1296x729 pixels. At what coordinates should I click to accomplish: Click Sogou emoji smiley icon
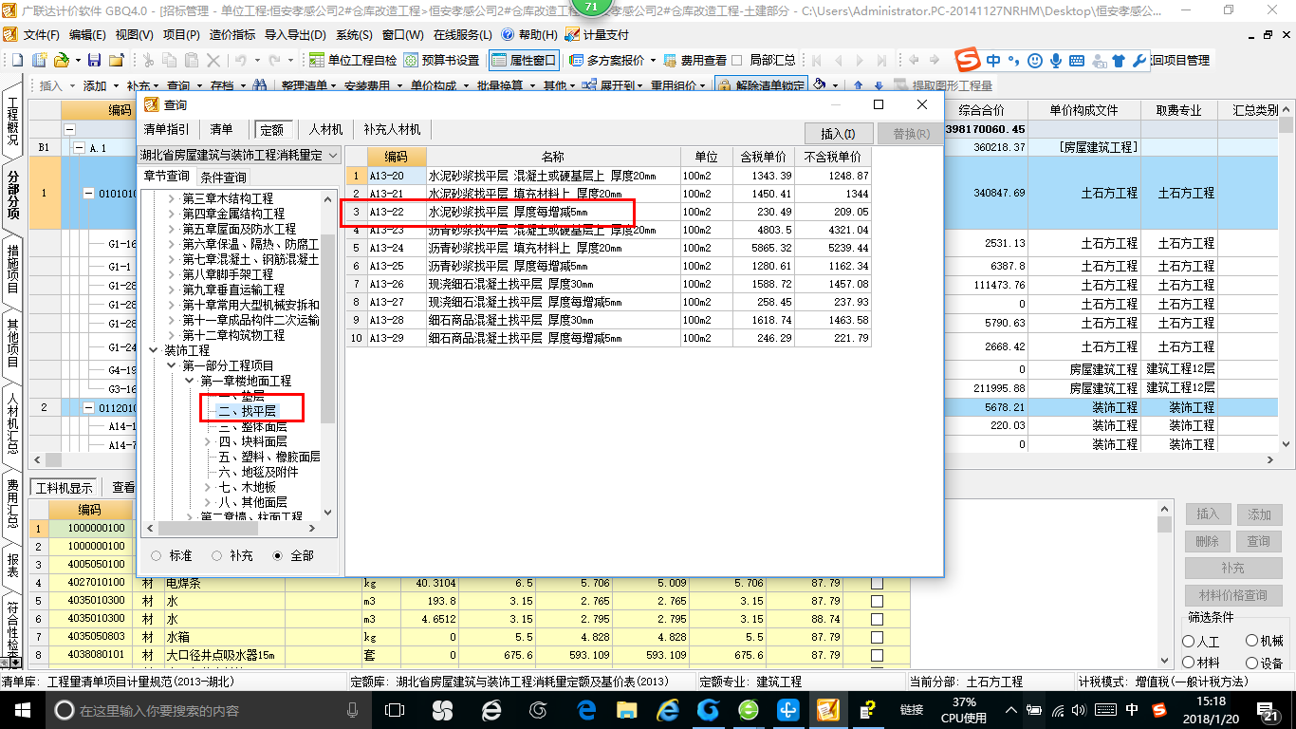click(1035, 60)
